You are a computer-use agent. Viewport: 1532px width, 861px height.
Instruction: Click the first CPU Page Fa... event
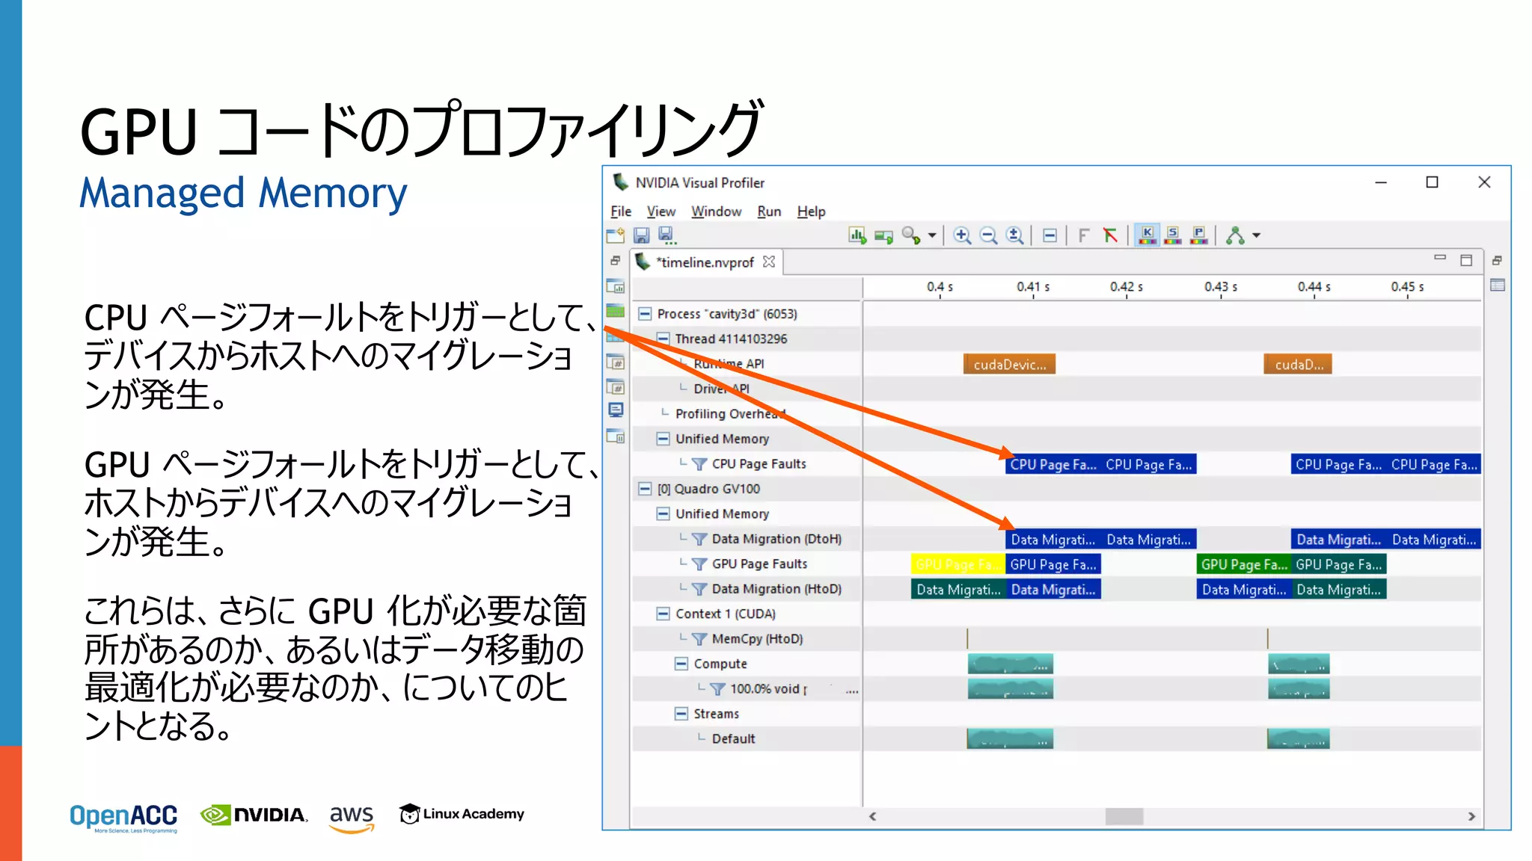[x=1053, y=464]
